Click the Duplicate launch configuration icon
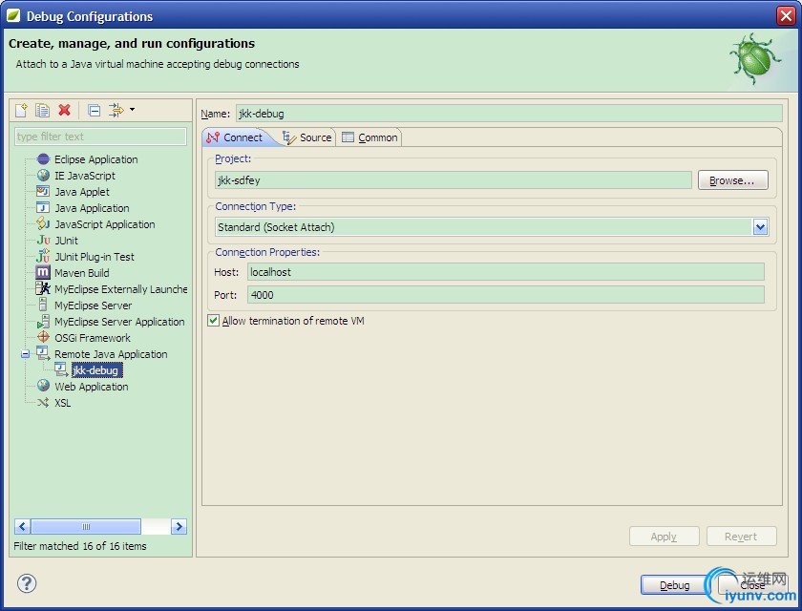Viewport: 802px width, 611px height. pos(42,110)
